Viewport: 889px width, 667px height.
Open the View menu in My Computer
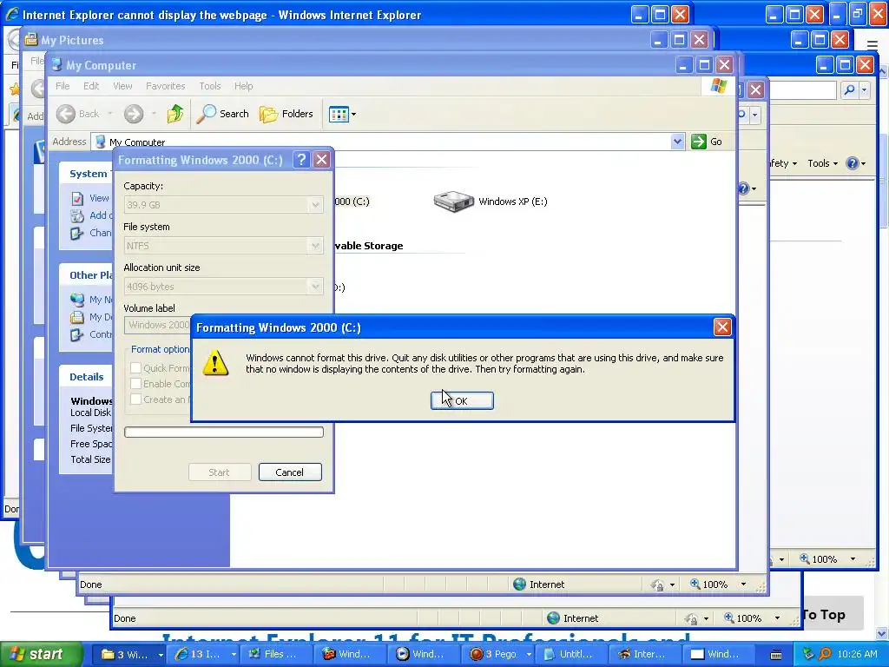click(x=122, y=86)
